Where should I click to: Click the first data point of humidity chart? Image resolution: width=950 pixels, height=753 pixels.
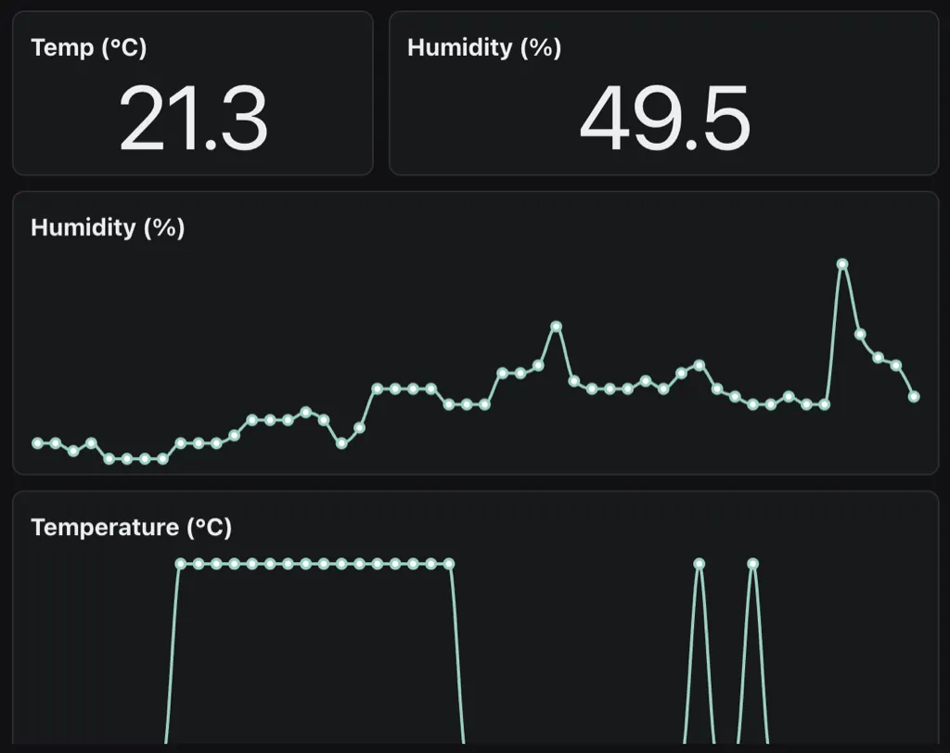point(37,443)
